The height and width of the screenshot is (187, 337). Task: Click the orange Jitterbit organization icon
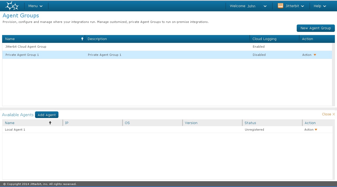pos(280,6)
